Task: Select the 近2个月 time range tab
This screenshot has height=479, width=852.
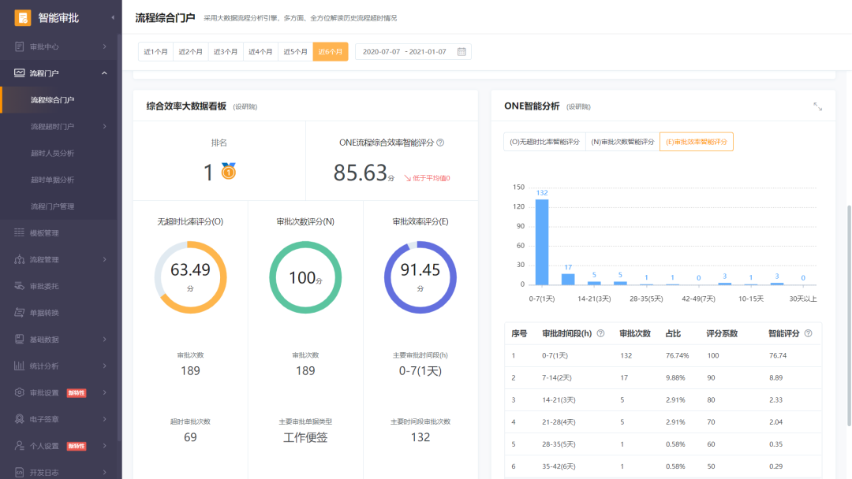Action: (191, 51)
